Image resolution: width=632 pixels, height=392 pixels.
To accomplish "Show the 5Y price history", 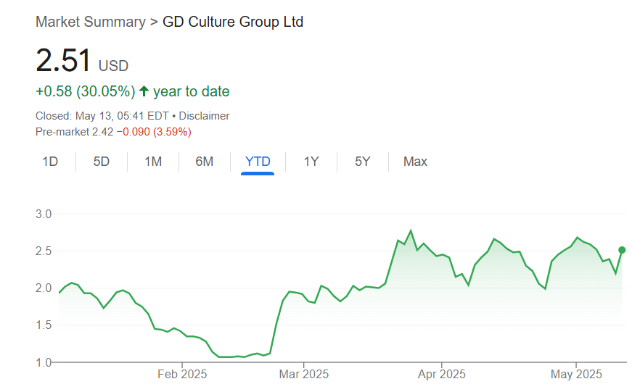I will [363, 162].
